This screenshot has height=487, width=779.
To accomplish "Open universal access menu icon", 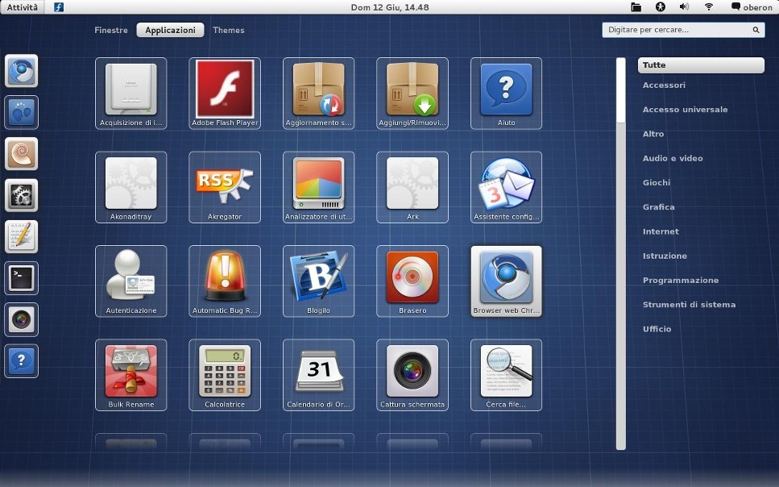I will pos(661,7).
